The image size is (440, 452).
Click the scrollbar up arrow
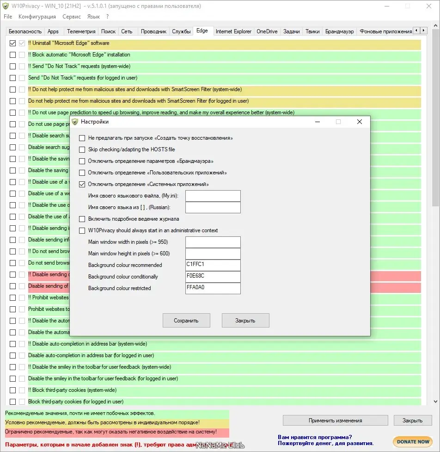tap(435, 26)
